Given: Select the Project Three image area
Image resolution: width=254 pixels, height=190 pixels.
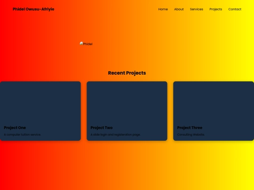Looking at the screenshot, I should pos(214,101).
